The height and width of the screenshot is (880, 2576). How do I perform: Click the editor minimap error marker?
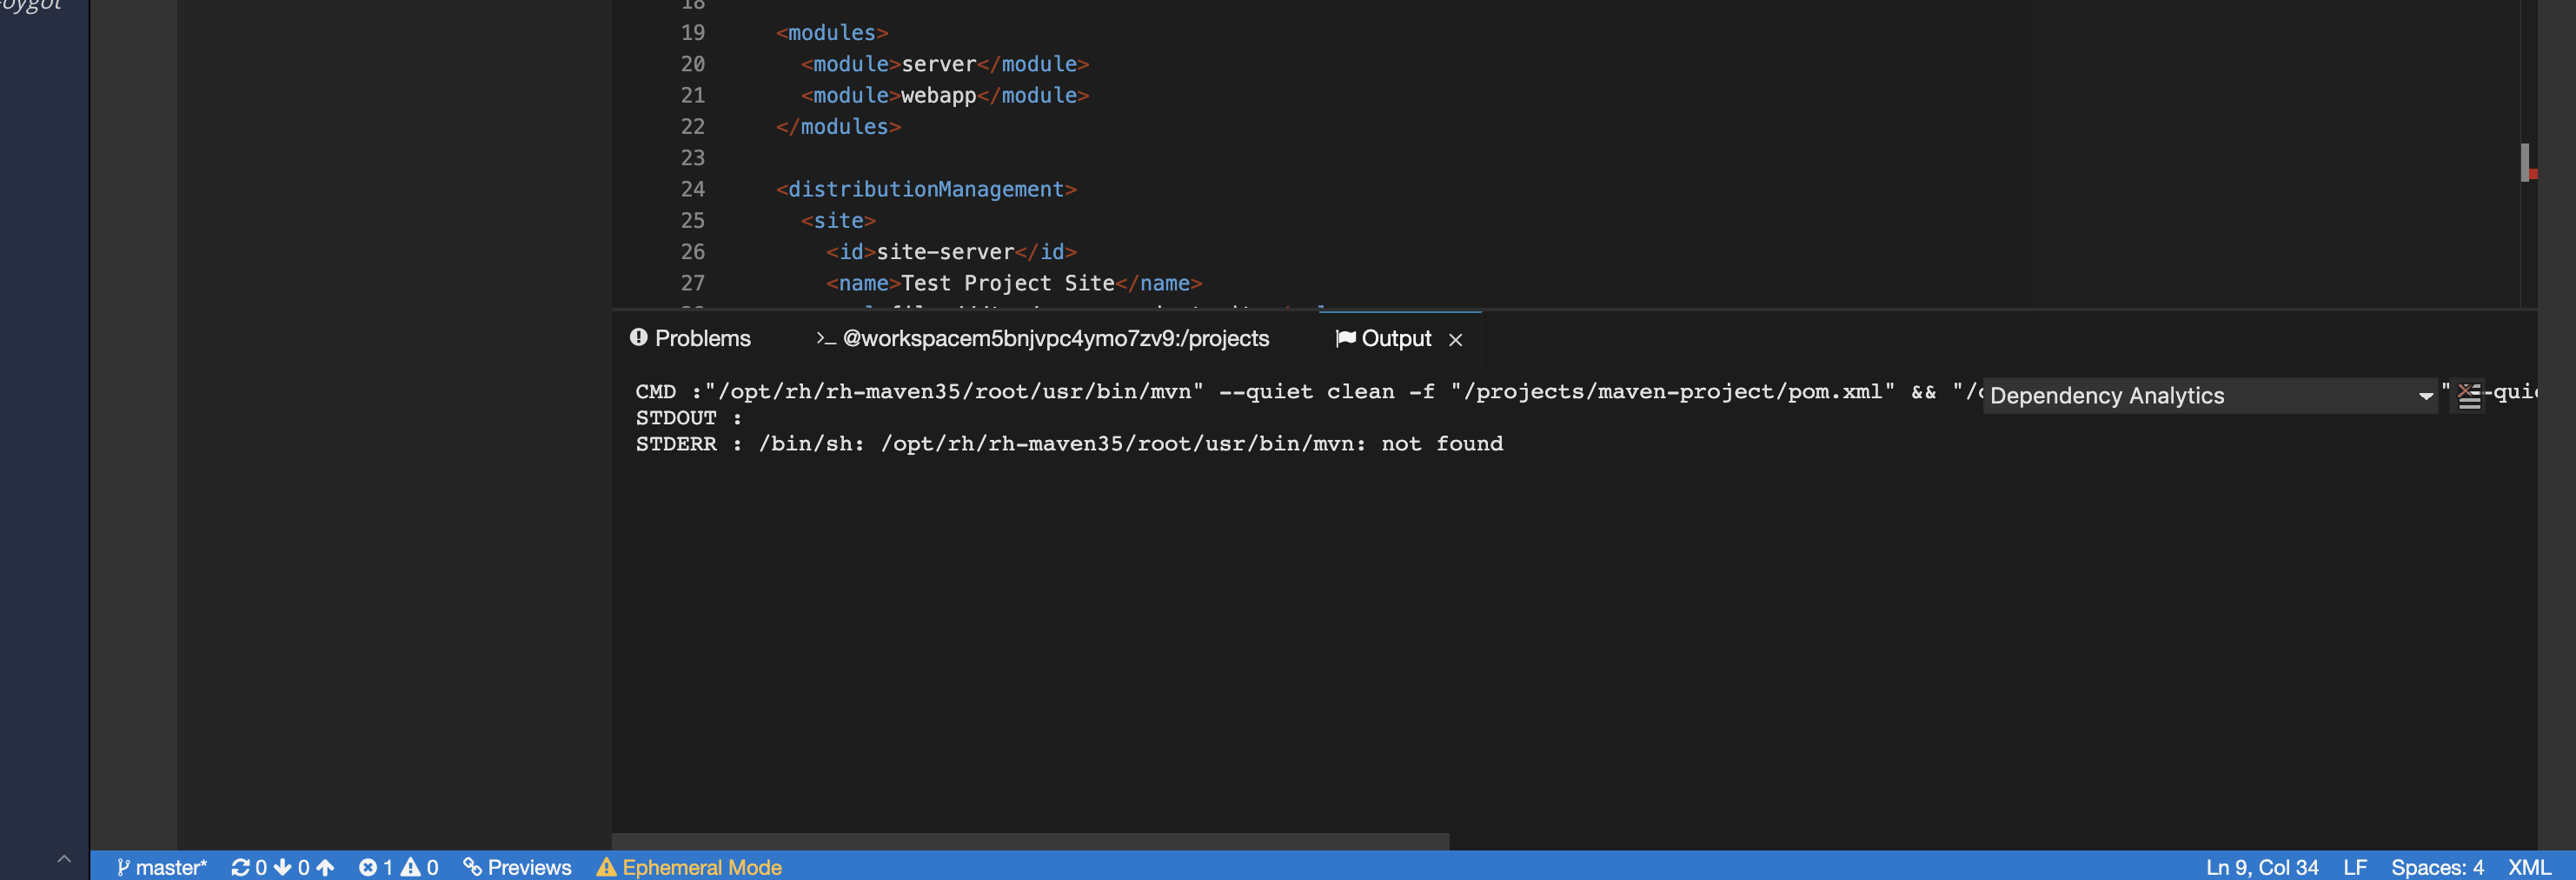coord(2533,174)
